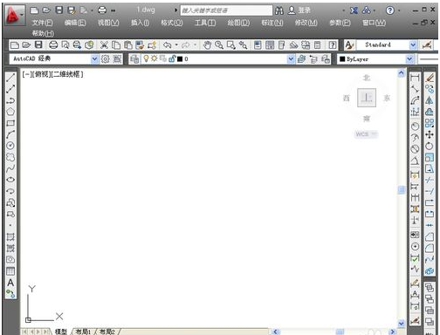This screenshot has width=440, height=335.
Task: Click the Linear dimension tool icon
Action: click(415, 78)
